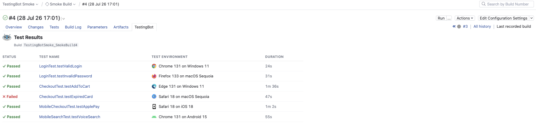This screenshot has height=125, width=536.
Task: Switch to the Build Log tab
Action: coord(73,27)
